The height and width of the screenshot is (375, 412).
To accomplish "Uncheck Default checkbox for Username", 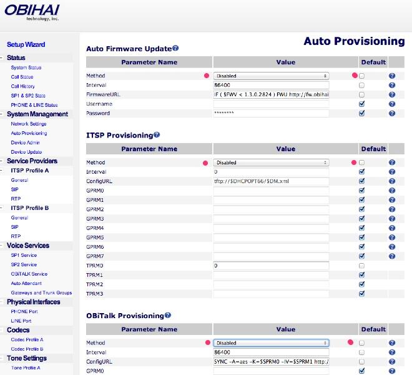I will (362, 104).
